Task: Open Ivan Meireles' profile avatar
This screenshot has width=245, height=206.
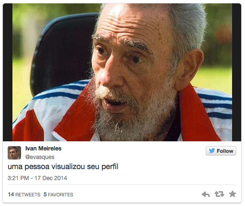Action: (14, 153)
